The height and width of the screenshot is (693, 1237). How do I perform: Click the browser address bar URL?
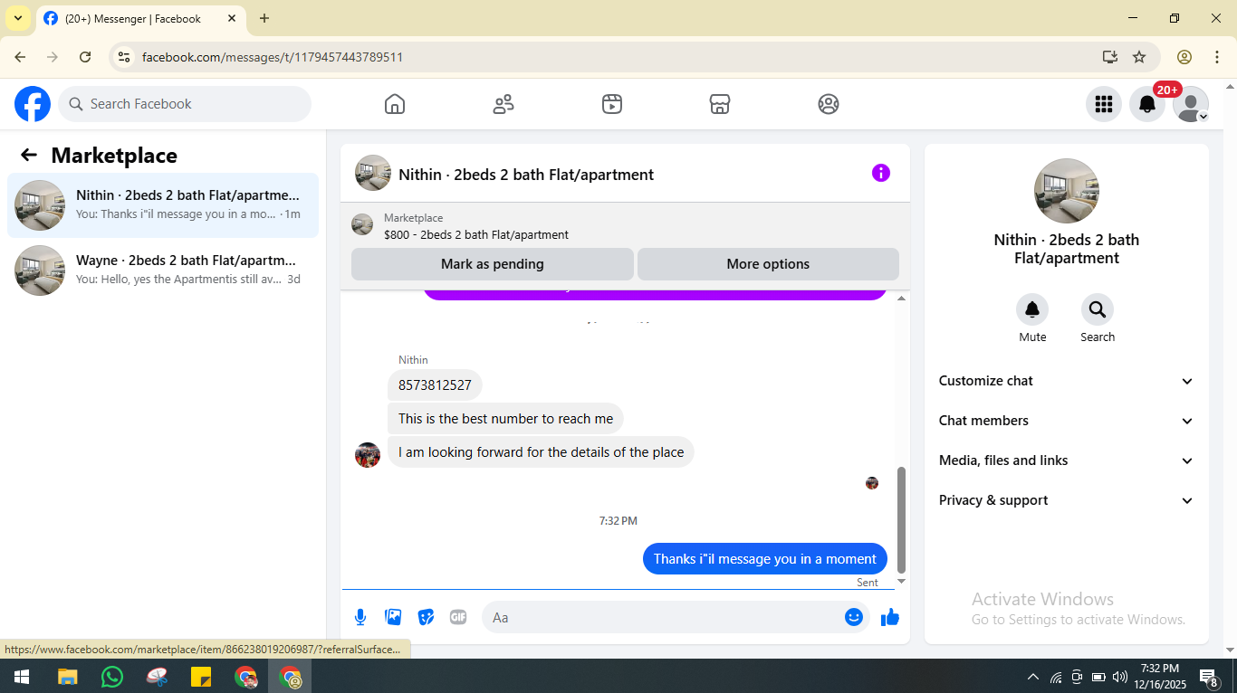[273, 57]
